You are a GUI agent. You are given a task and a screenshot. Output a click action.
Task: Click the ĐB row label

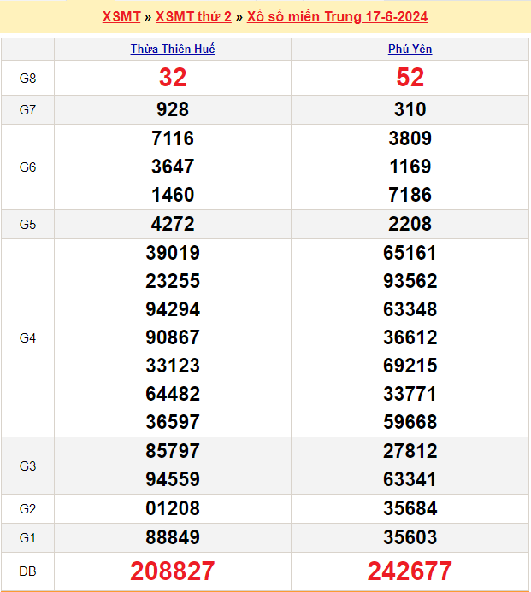tap(27, 571)
